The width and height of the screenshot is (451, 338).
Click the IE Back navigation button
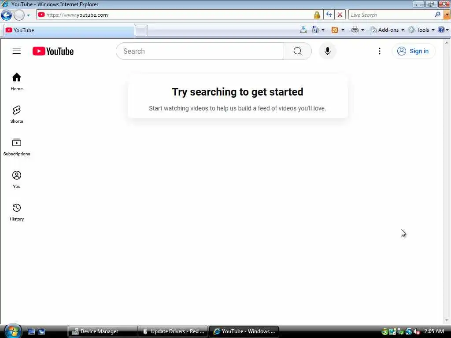point(6,15)
